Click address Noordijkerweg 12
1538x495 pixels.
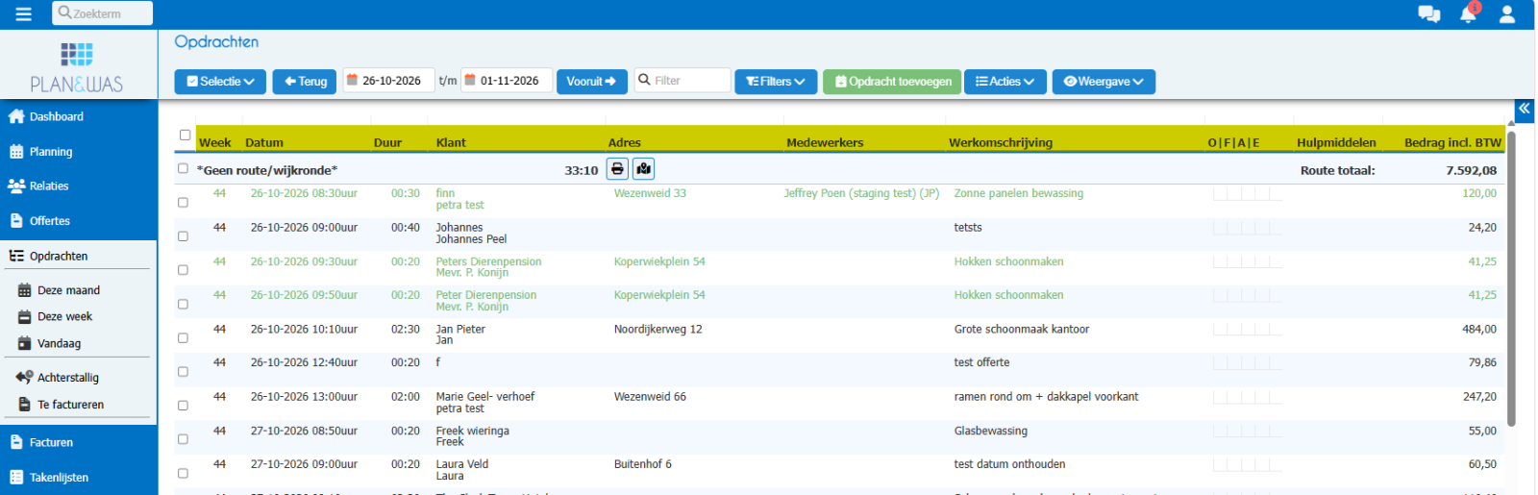tap(658, 329)
